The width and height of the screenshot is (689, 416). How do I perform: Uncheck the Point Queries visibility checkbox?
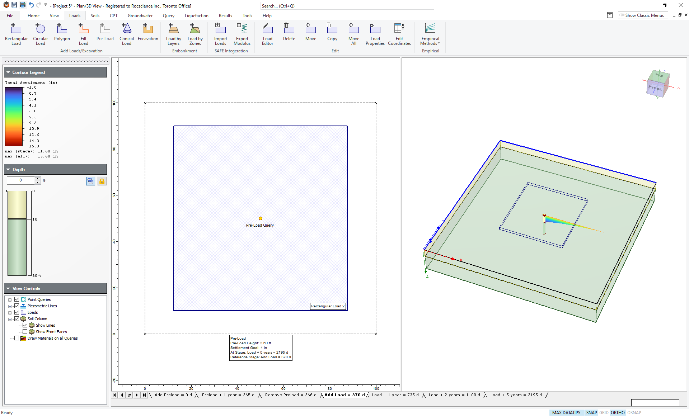coord(17,299)
